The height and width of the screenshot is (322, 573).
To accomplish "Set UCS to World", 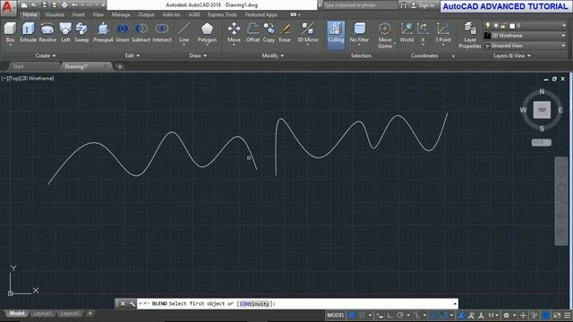I will pos(406,32).
